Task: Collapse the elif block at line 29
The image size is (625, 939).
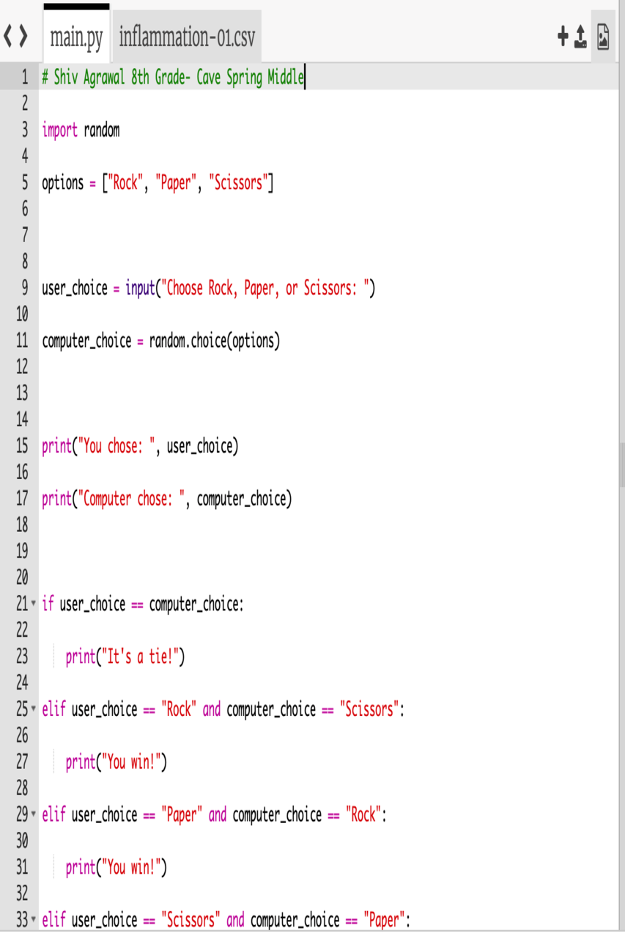Action: (x=33, y=815)
